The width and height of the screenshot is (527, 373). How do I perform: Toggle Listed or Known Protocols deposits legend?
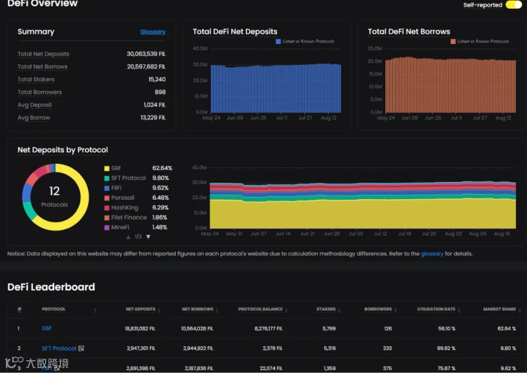(305, 42)
